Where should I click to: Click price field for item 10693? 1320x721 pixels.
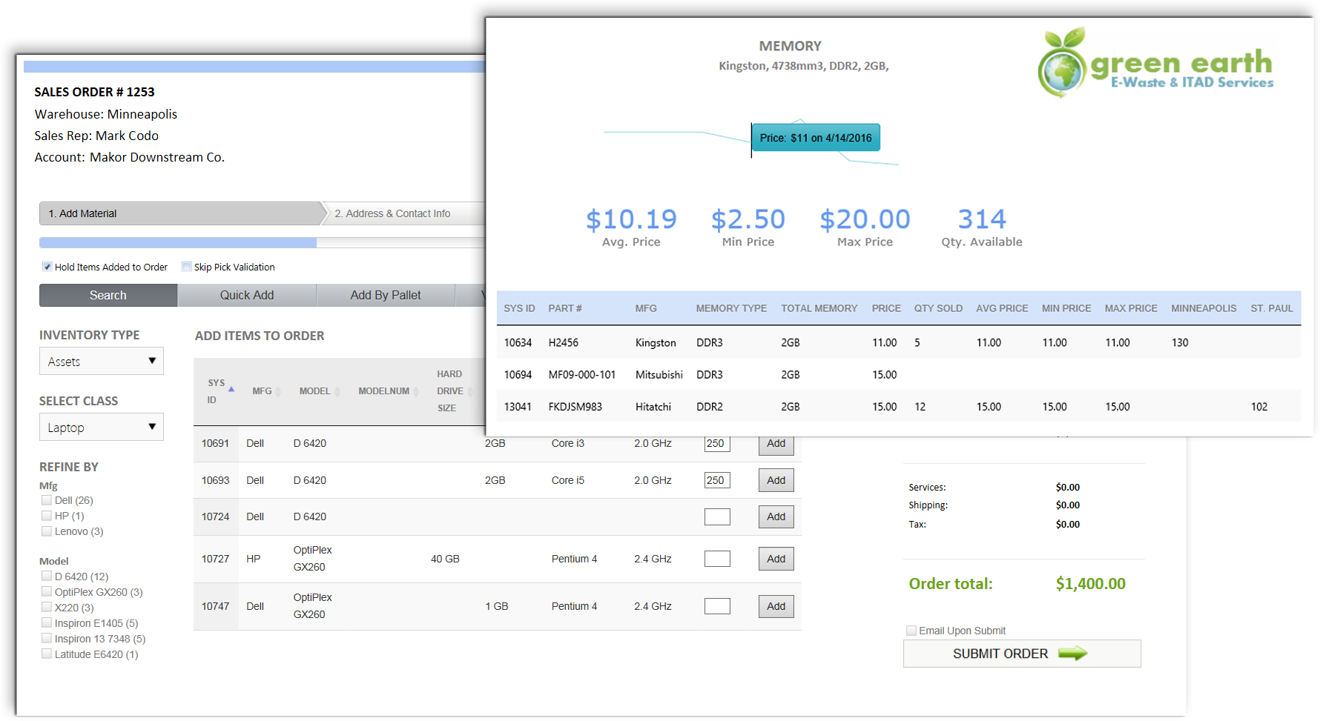[x=717, y=480]
